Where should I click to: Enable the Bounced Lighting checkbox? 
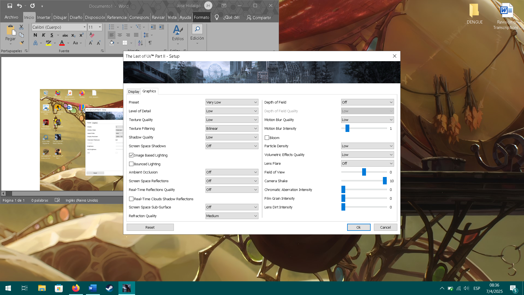pyautogui.click(x=131, y=164)
